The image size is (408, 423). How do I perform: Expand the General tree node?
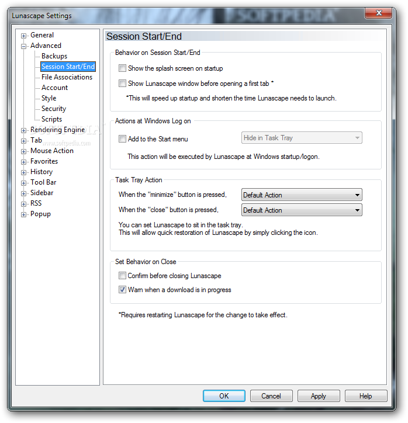24,36
